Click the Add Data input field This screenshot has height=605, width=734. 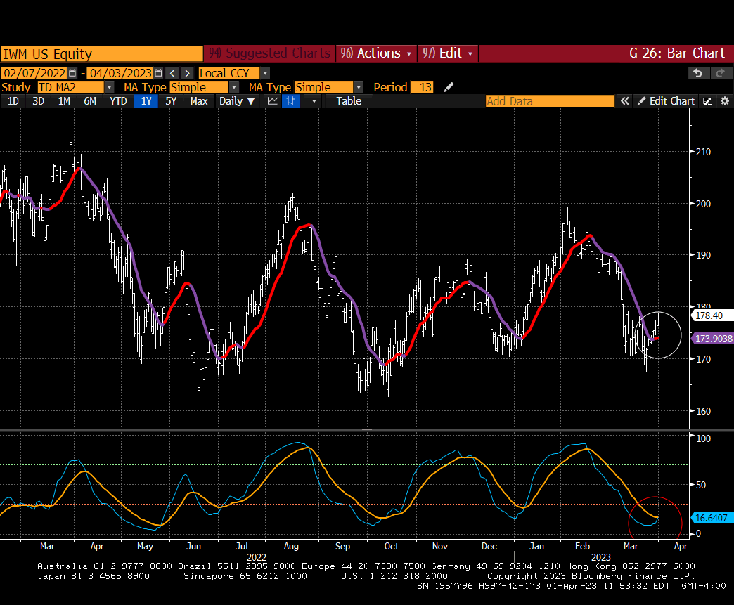[550, 101]
